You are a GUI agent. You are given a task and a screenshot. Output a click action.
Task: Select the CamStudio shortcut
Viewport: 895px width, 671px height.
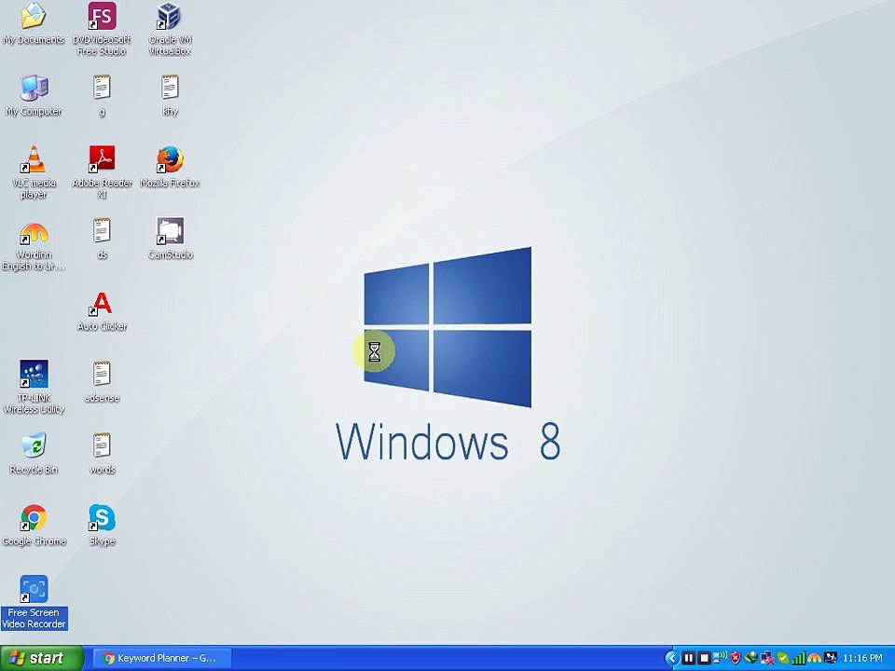(170, 240)
